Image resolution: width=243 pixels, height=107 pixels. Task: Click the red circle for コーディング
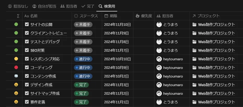pyautogui.click(x=16, y=67)
